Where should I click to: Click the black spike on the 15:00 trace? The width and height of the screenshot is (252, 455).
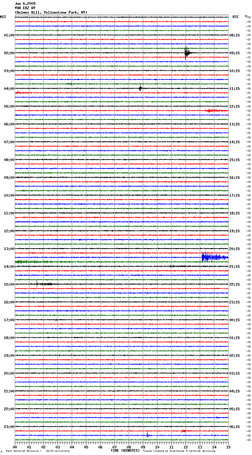[37, 284]
